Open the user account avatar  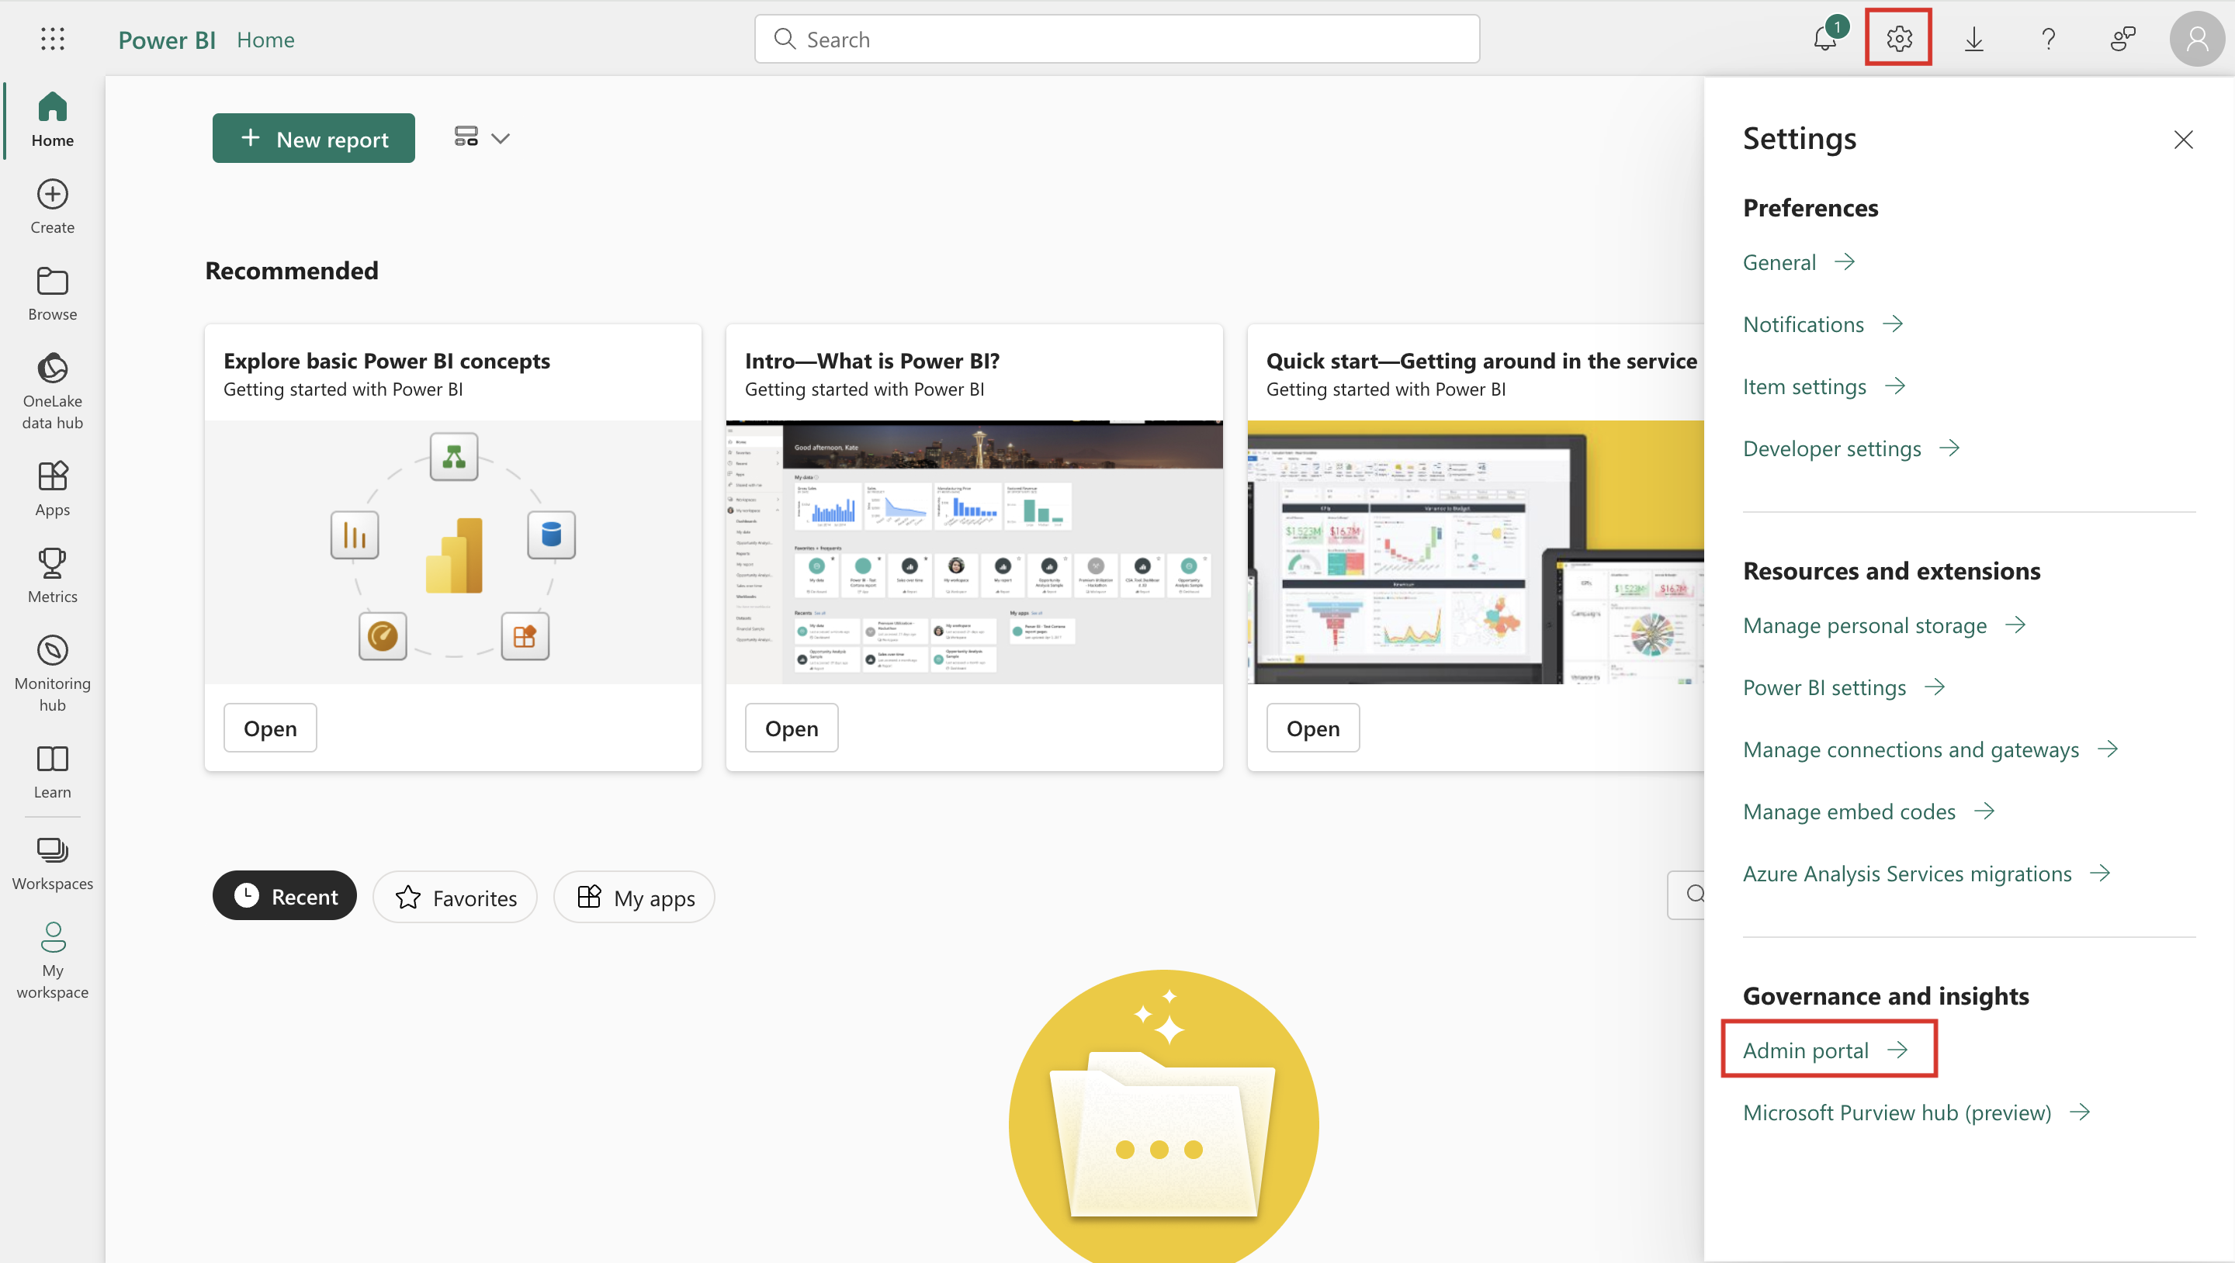[2197, 39]
